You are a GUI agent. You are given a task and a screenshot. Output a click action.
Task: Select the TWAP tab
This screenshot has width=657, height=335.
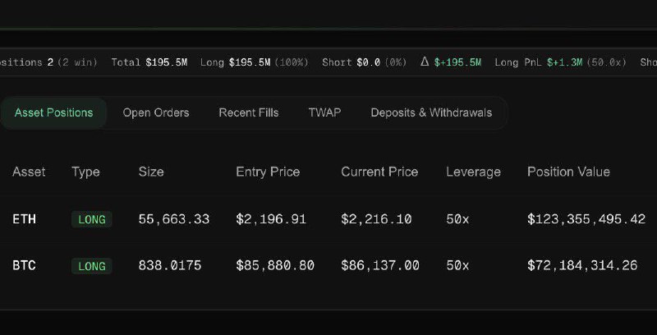324,112
